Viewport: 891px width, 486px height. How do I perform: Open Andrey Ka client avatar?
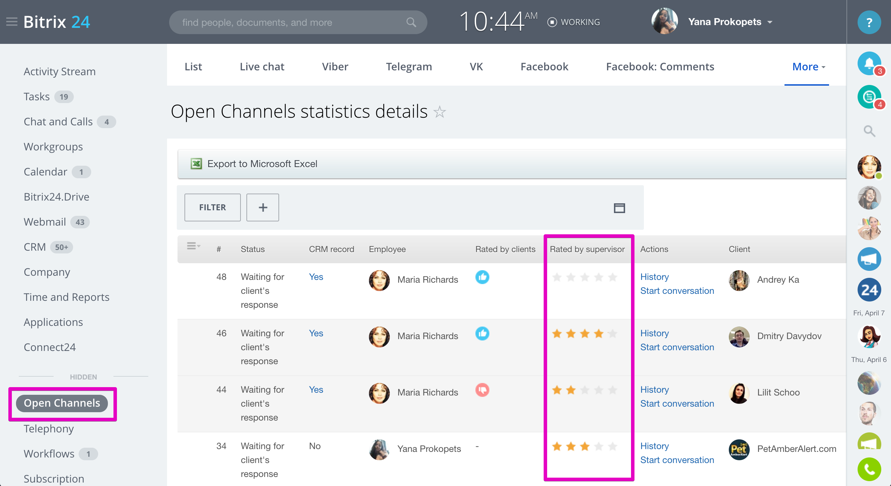coord(739,280)
